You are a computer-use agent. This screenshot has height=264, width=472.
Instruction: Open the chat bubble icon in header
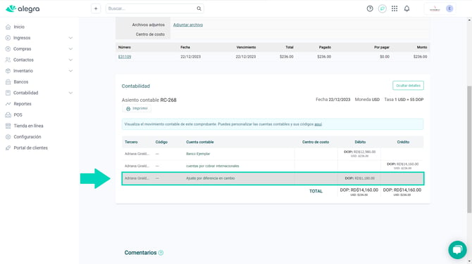[383, 8]
